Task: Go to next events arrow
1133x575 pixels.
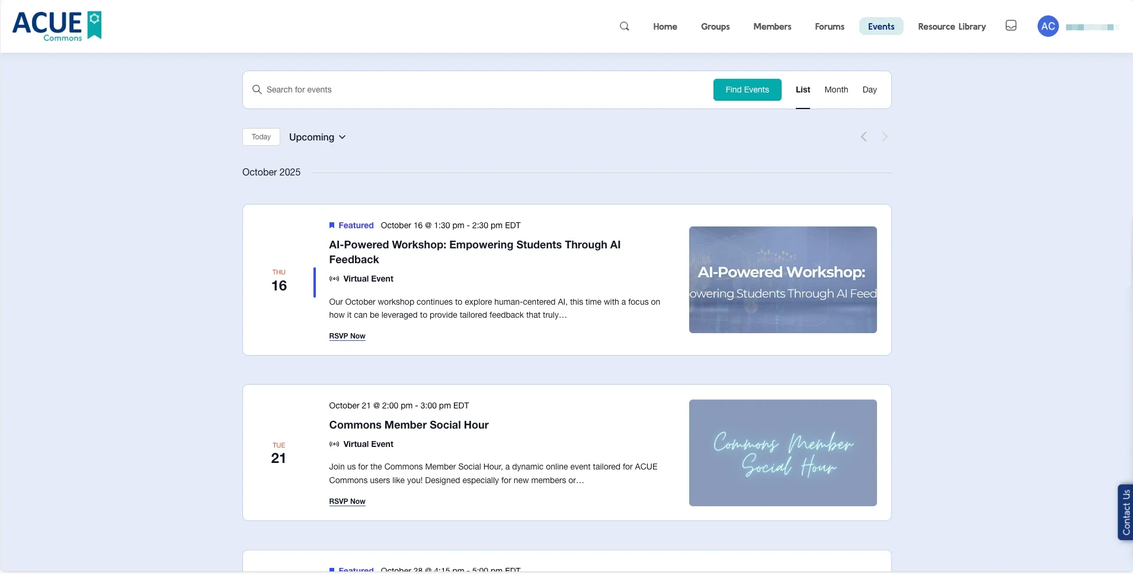Action: pyautogui.click(x=885, y=137)
